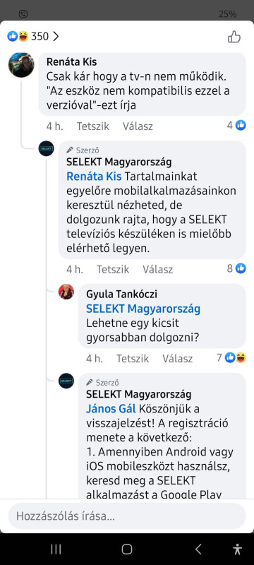Reply to Renáta Kis via Válasz

(138, 126)
